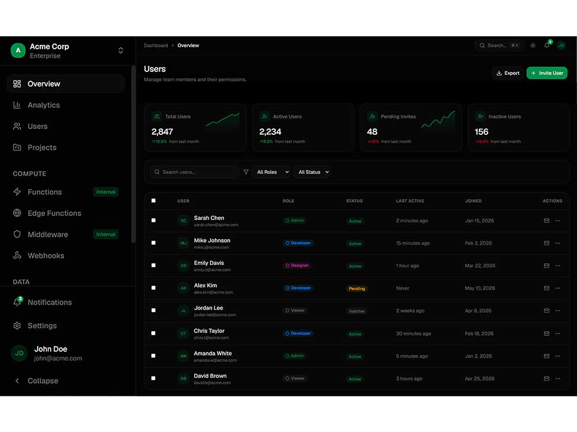Open Projects in sidebar

click(66, 147)
